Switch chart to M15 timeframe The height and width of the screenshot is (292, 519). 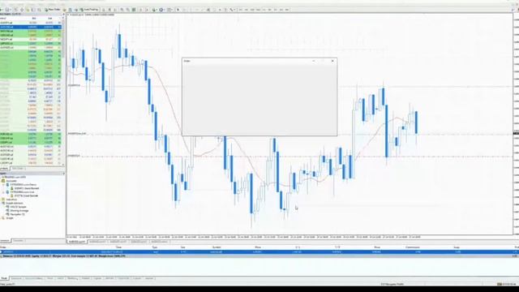(252, 10)
